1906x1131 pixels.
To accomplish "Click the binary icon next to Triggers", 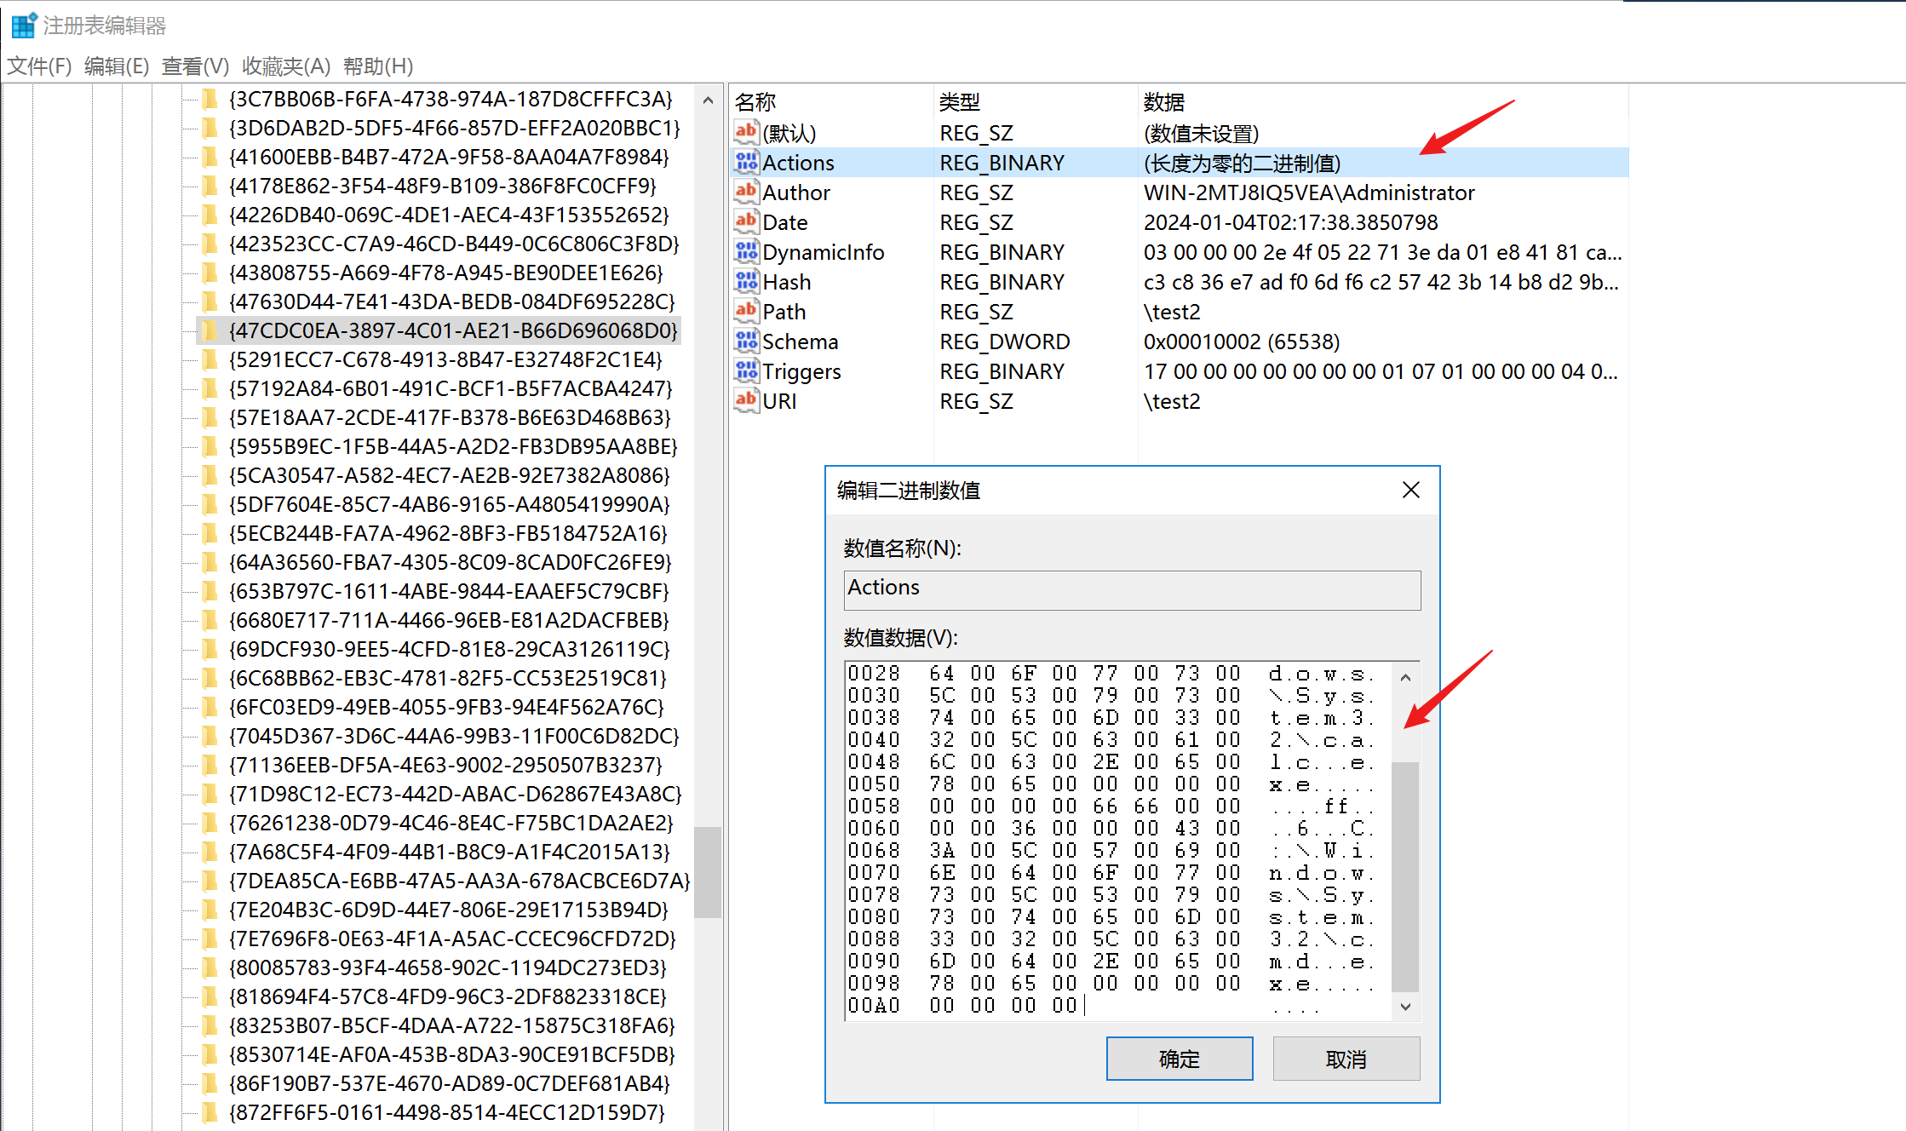I will pyautogui.click(x=746, y=370).
